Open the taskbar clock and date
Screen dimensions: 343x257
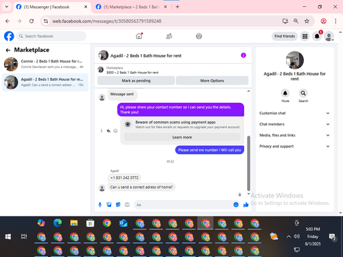pos(313,236)
